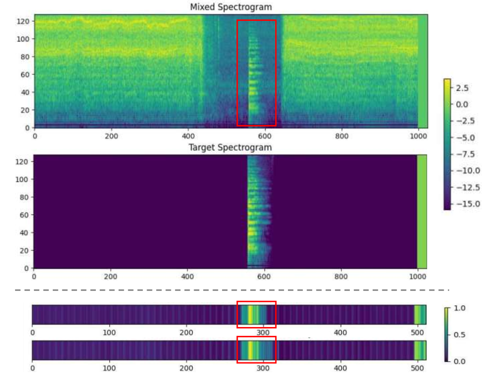Click the Mixed Spectrogram title

[231, 7]
